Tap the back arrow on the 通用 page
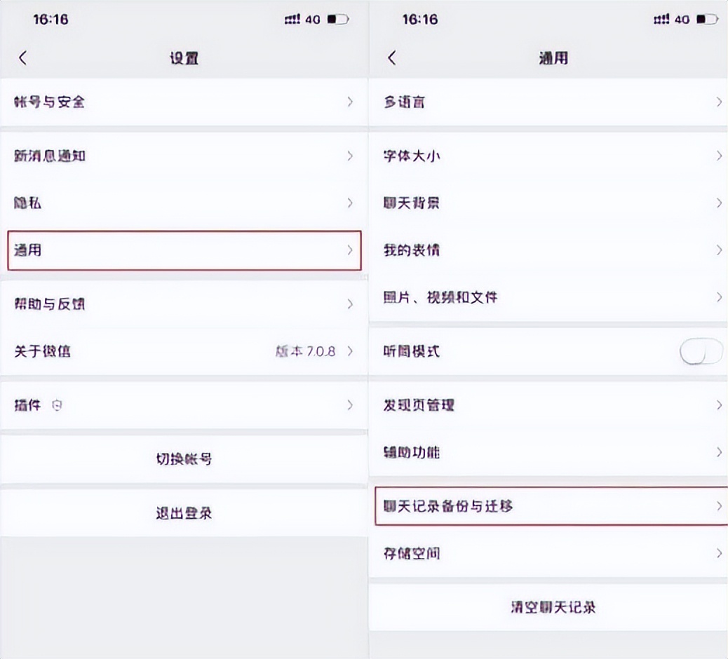Image resolution: width=728 pixels, height=659 pixels. [392, 57]
